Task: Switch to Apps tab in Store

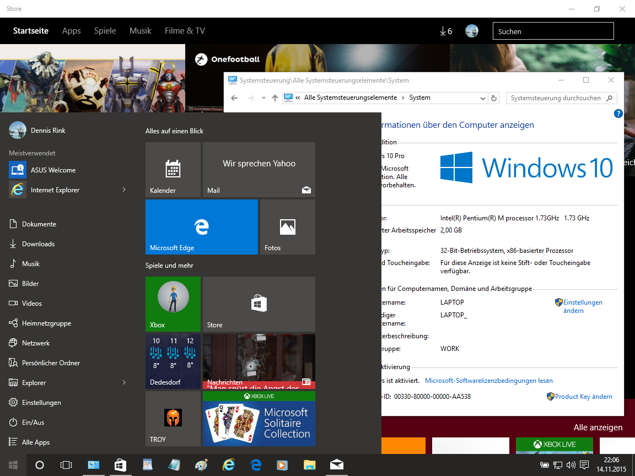Action: [71, 31]
